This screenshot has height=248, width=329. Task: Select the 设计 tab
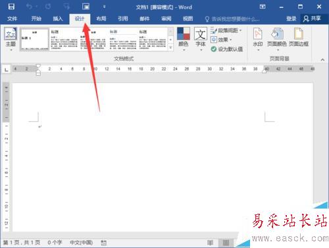[x=80, y=18]
